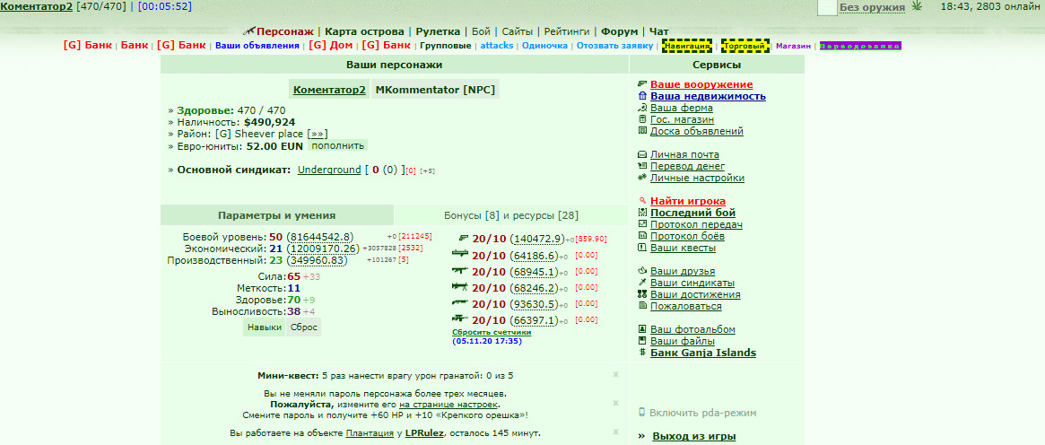
Task: Open Ваши объявления shortcut link
Action: (257, 46)
